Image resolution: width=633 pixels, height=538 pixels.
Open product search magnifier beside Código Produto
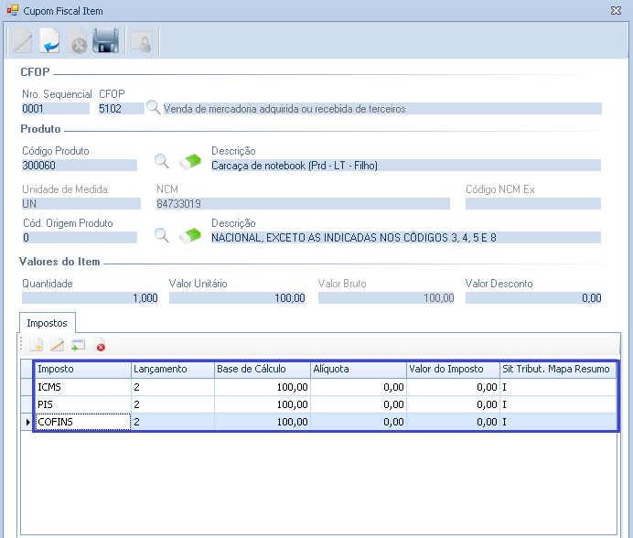(161, 162)
